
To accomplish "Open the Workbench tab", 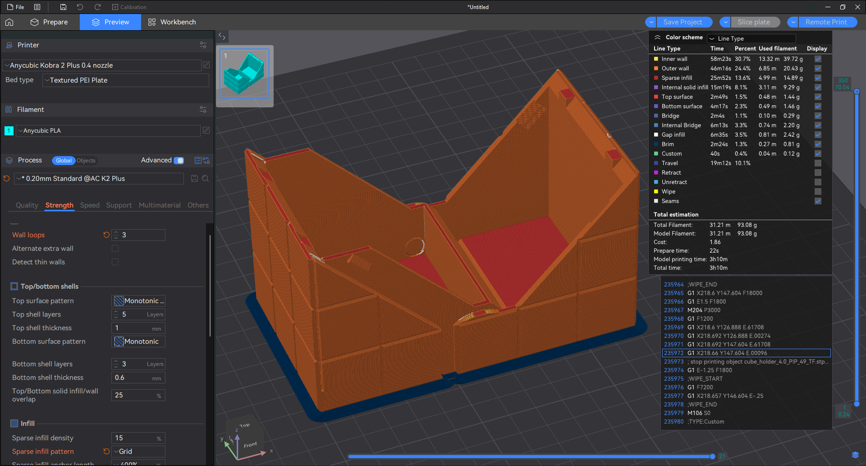I will pos(172,22).
